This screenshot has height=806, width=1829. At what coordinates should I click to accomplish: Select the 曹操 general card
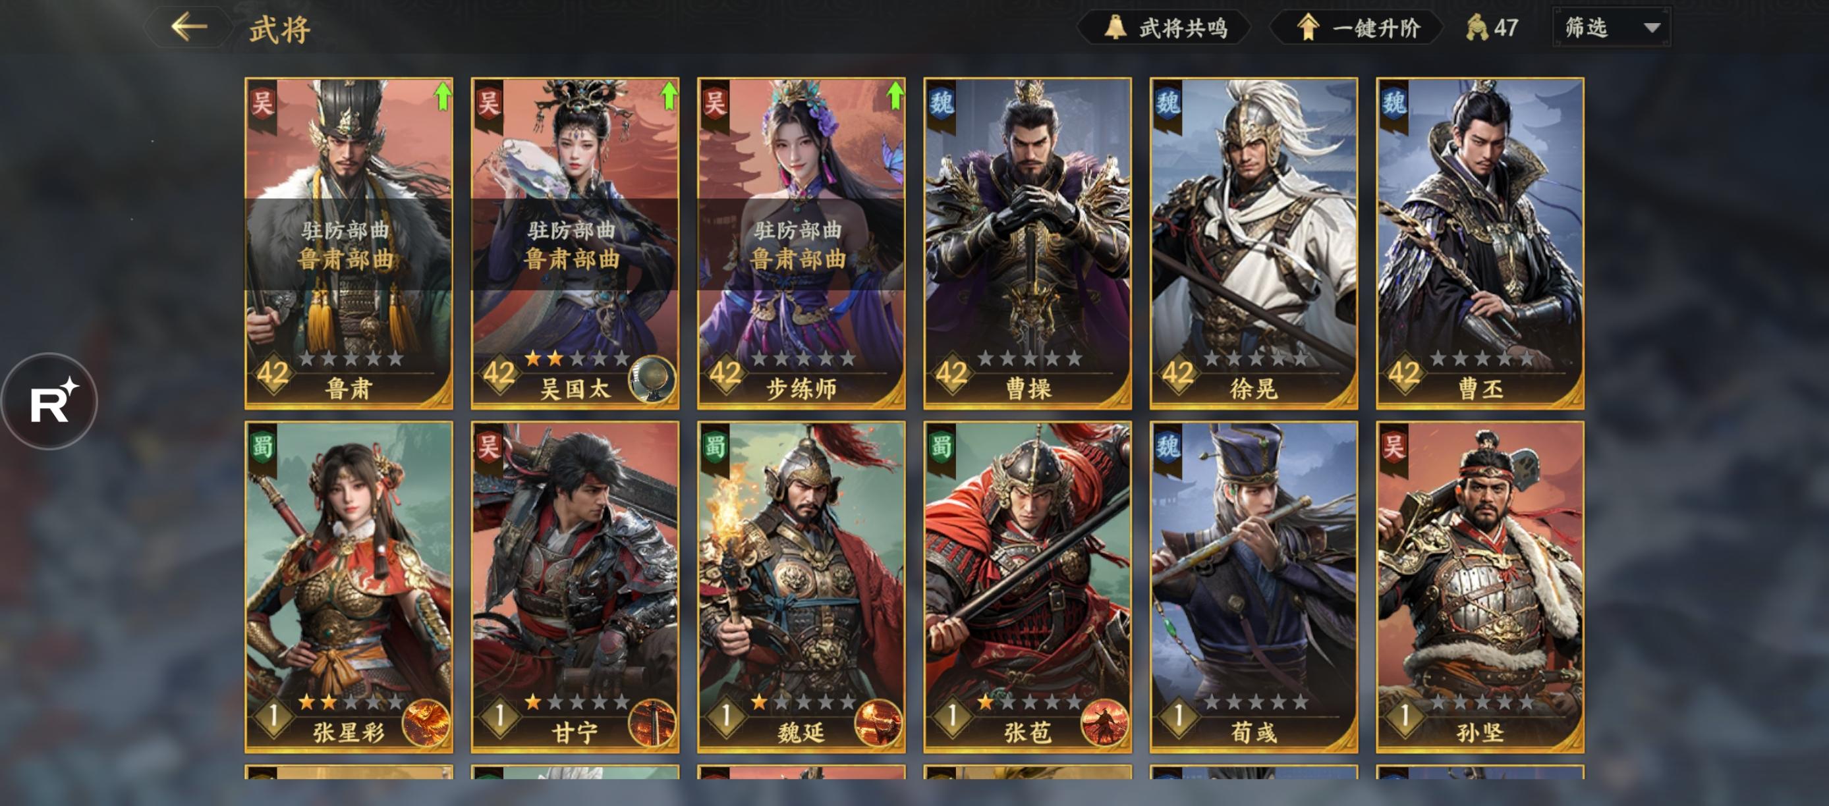(1027, 244)
